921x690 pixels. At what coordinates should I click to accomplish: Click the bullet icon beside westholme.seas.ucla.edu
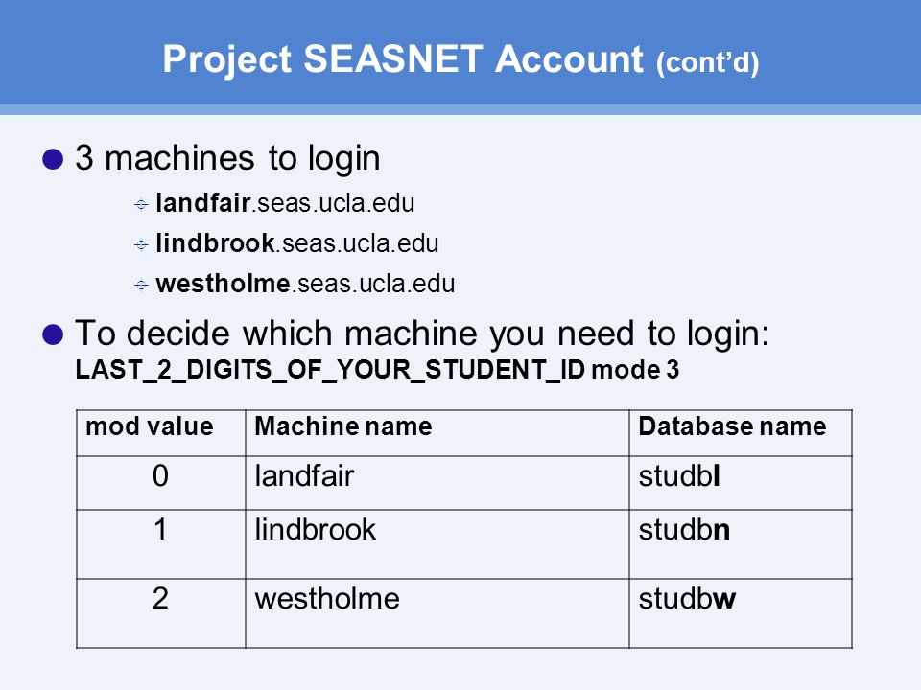click(141, 285)
